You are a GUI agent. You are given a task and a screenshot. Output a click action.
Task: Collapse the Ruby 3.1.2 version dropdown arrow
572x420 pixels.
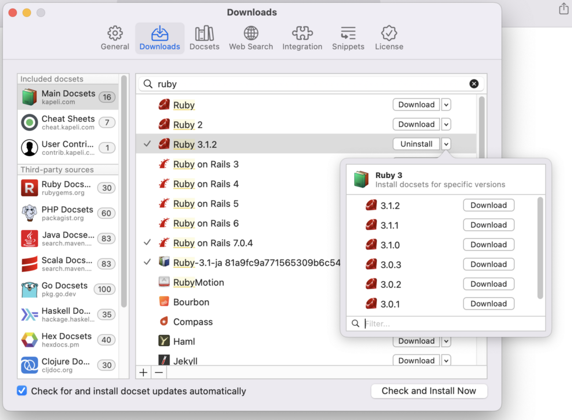tap(446, 144)
